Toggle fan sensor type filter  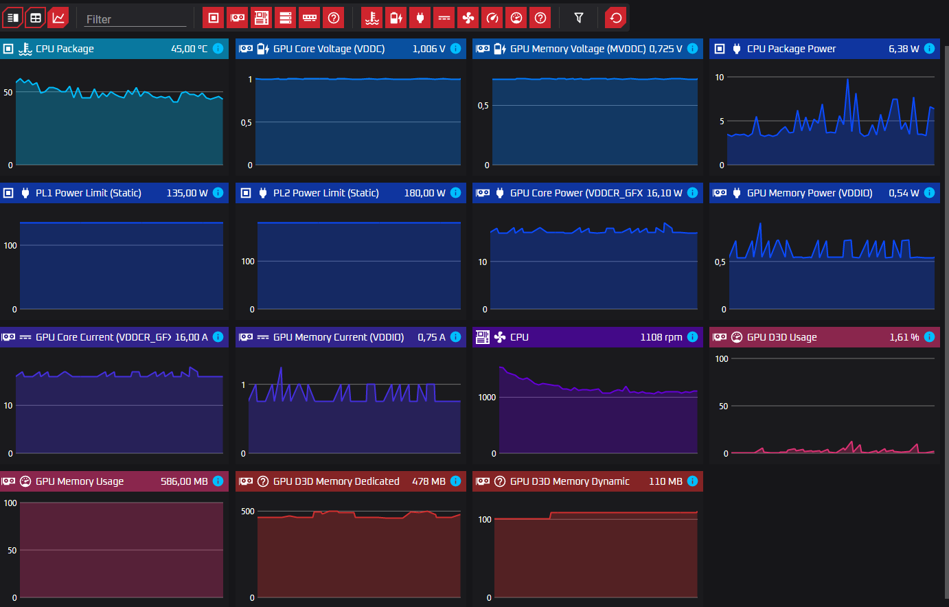[468, 18]
